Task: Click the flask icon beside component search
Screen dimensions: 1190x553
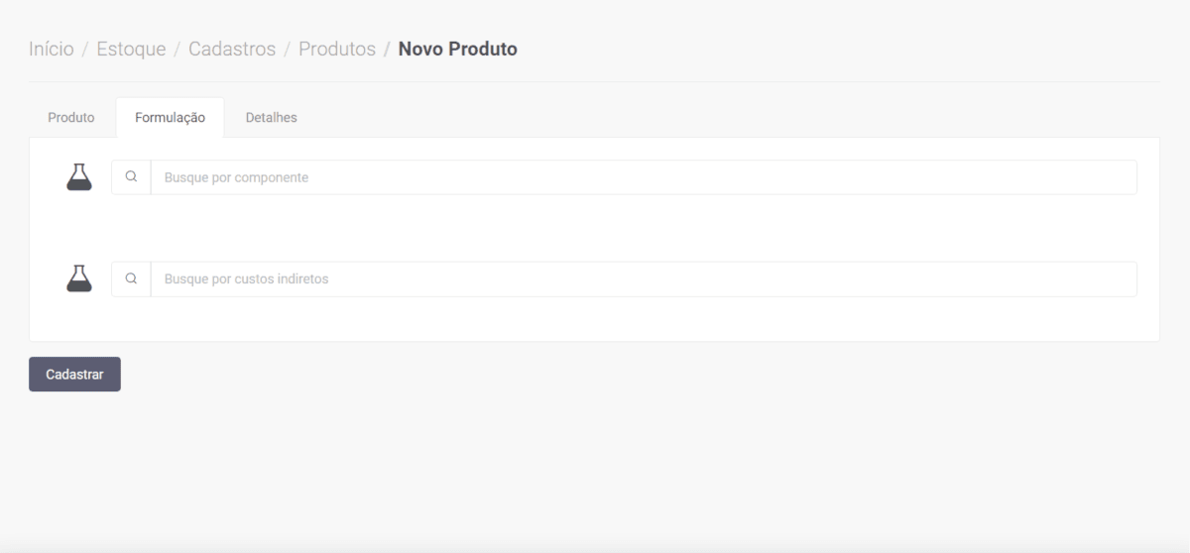Action: point(79,177)
